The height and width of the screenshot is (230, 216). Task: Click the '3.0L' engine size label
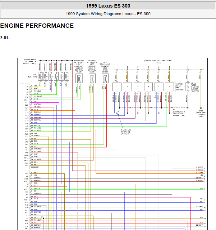click(5, 38)
